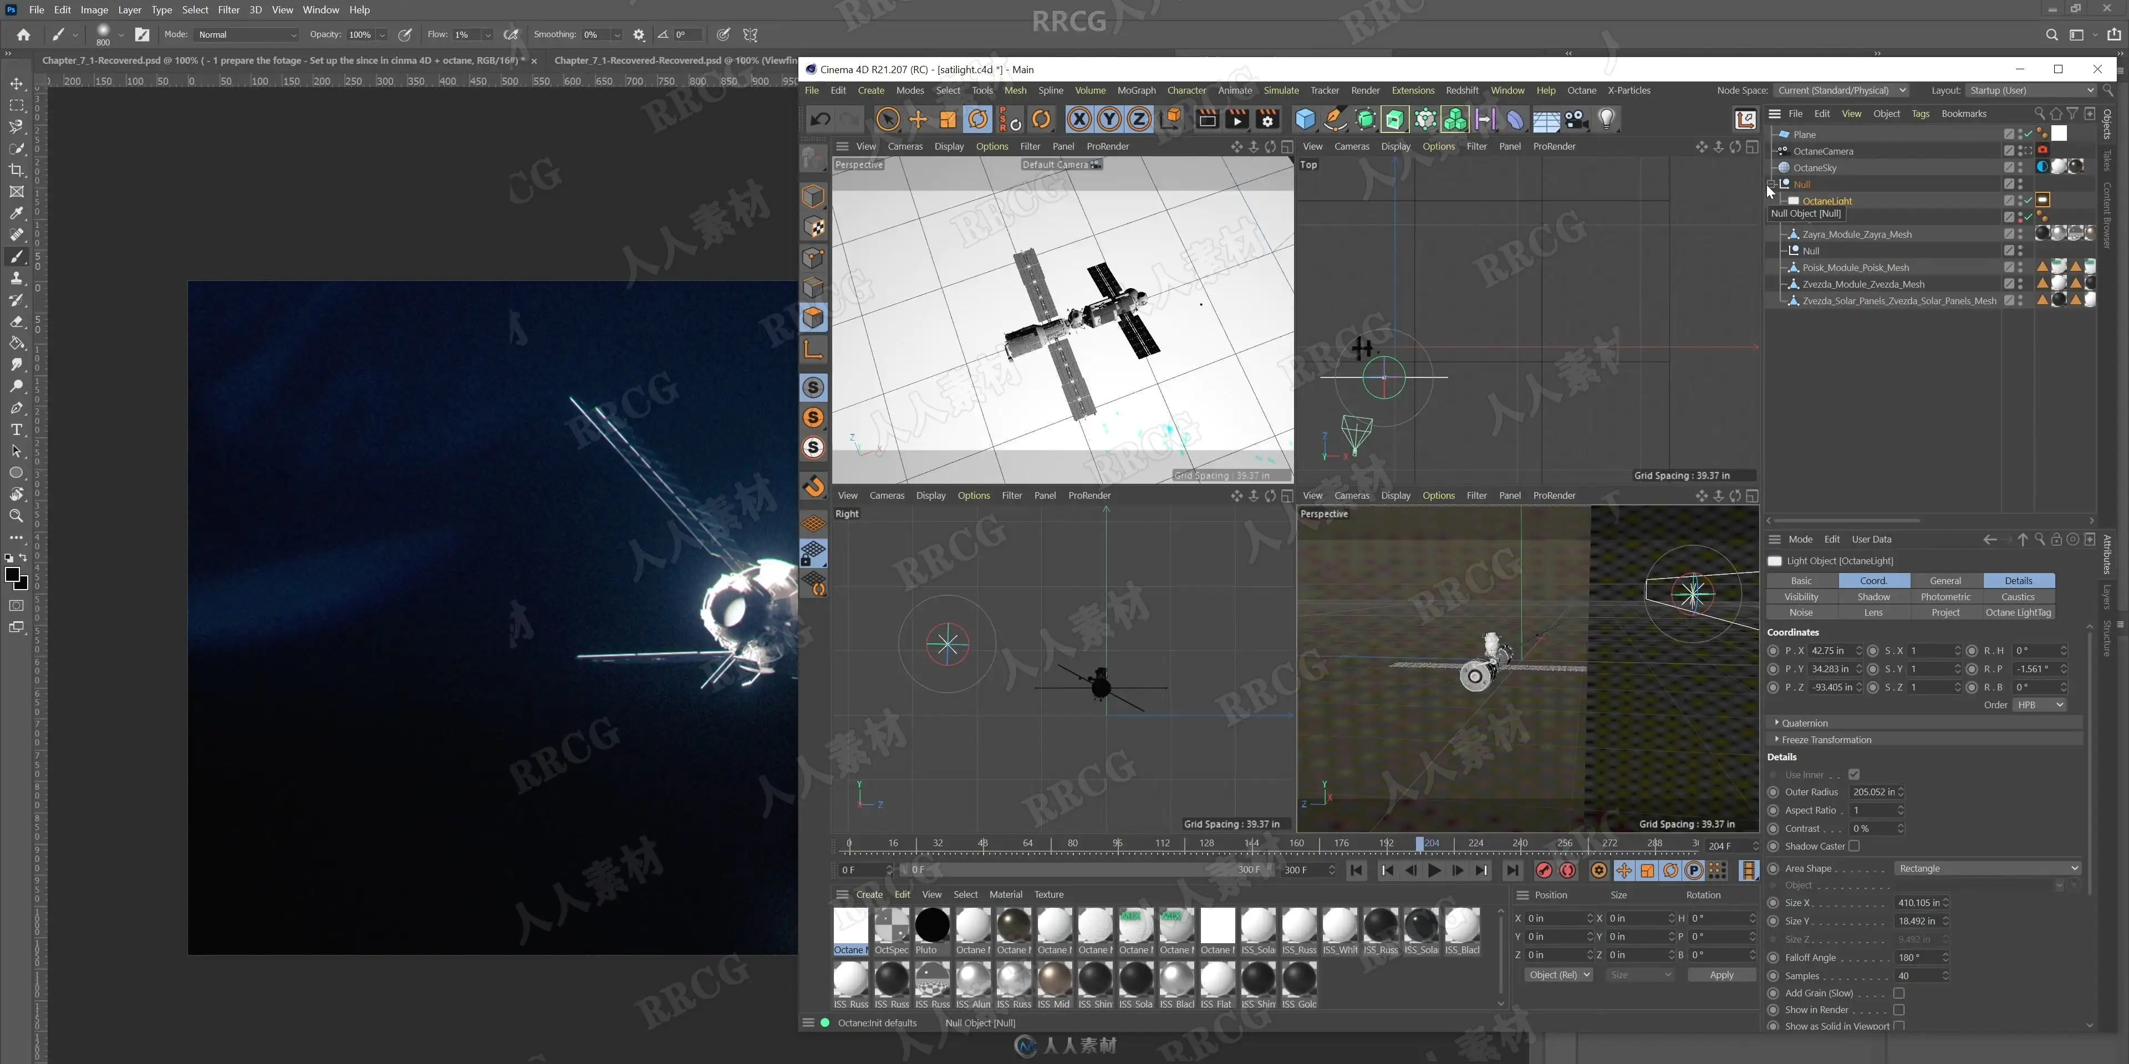This screenshot has height=1064, width=2129.
Task: Activate the Move tool in Cinema 4D
Action: [x=918, y=120]
